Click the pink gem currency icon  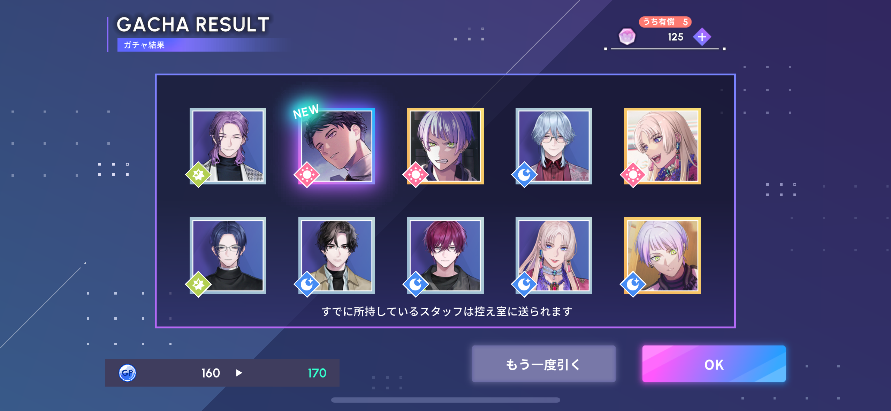click(x=627, y=37)
